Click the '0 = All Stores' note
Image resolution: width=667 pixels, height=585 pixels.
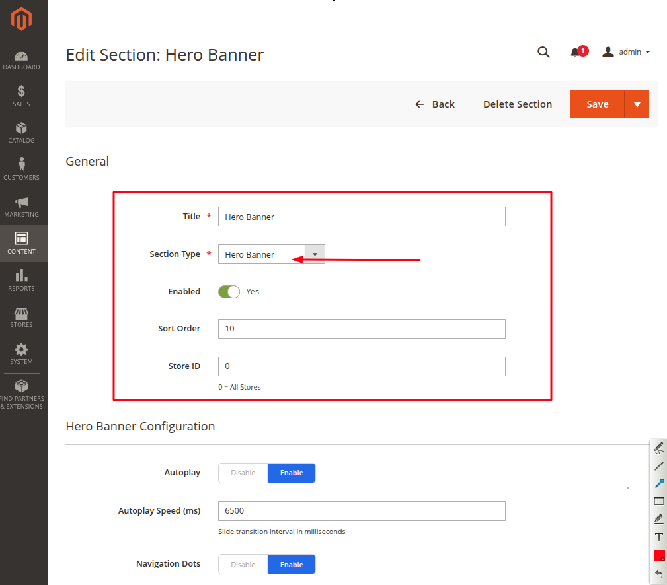[239, 387]
